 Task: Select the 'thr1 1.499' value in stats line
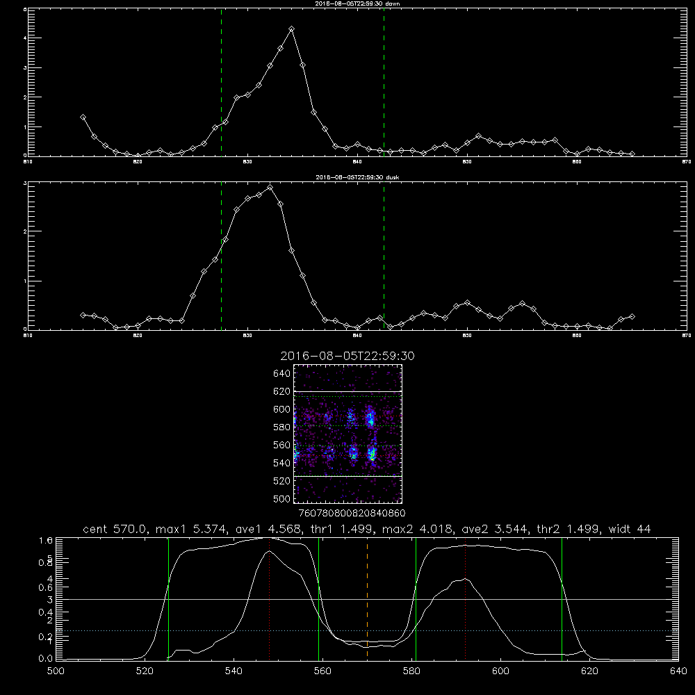click(x=343, y=529)
